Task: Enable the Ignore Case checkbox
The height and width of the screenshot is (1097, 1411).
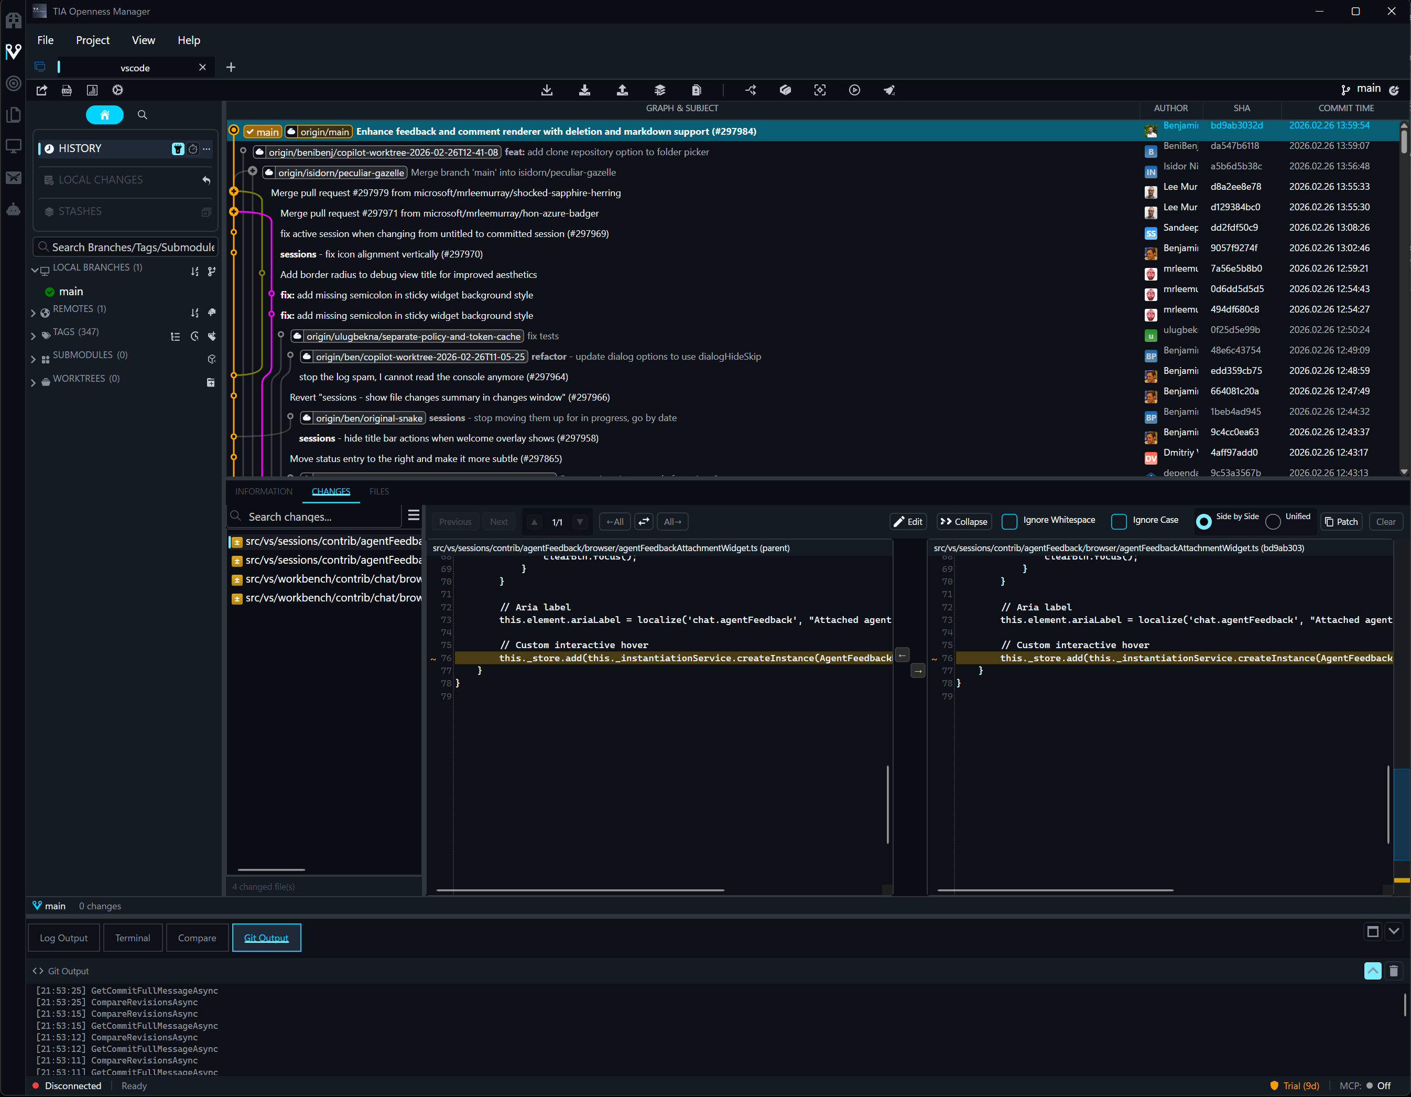Action: [x=1119, y=521]
